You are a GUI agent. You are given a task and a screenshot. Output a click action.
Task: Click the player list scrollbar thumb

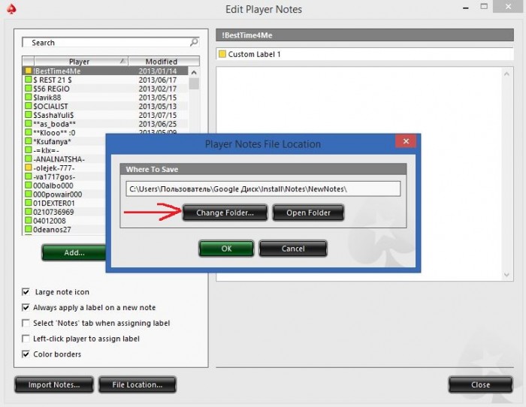[x=194, y=83]
